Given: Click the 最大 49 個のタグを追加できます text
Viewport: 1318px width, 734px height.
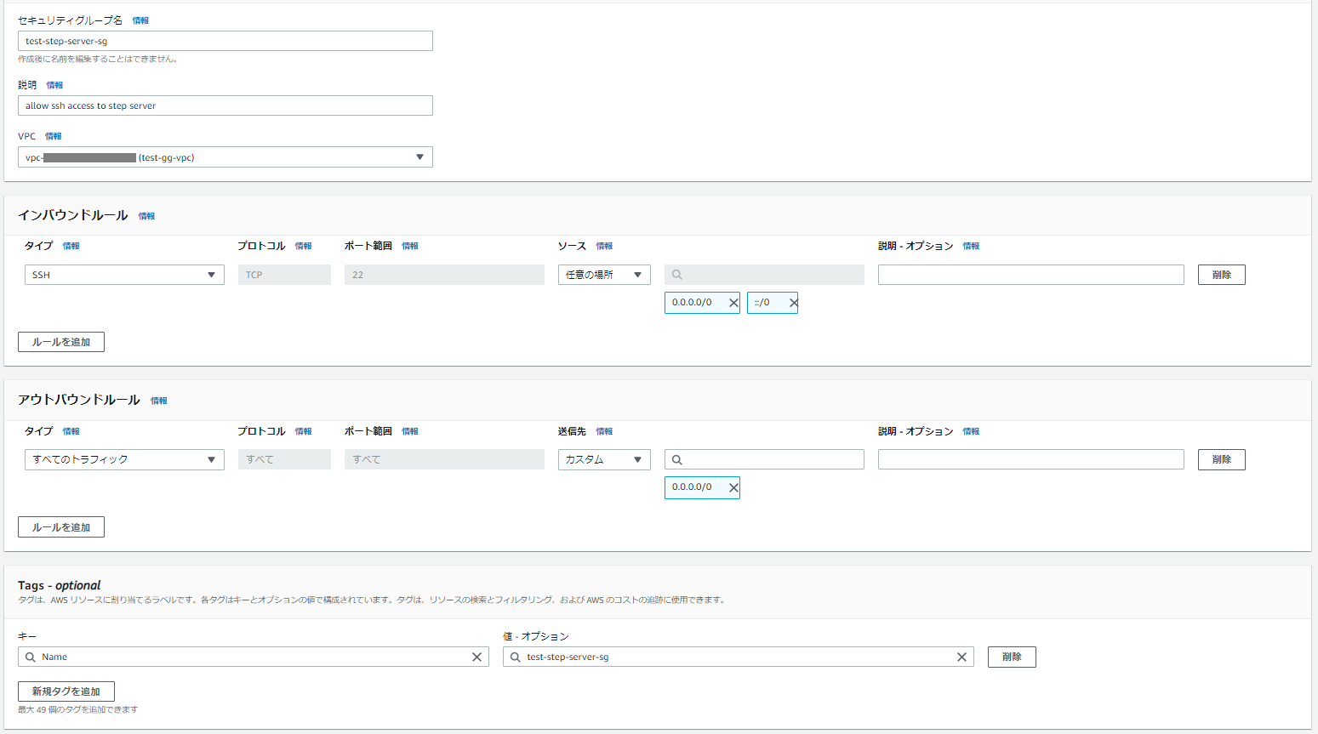Looking at the screenshot, I should (x=77, y=709).
